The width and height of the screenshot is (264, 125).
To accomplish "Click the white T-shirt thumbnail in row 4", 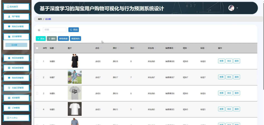I will [x=75, y=109].
